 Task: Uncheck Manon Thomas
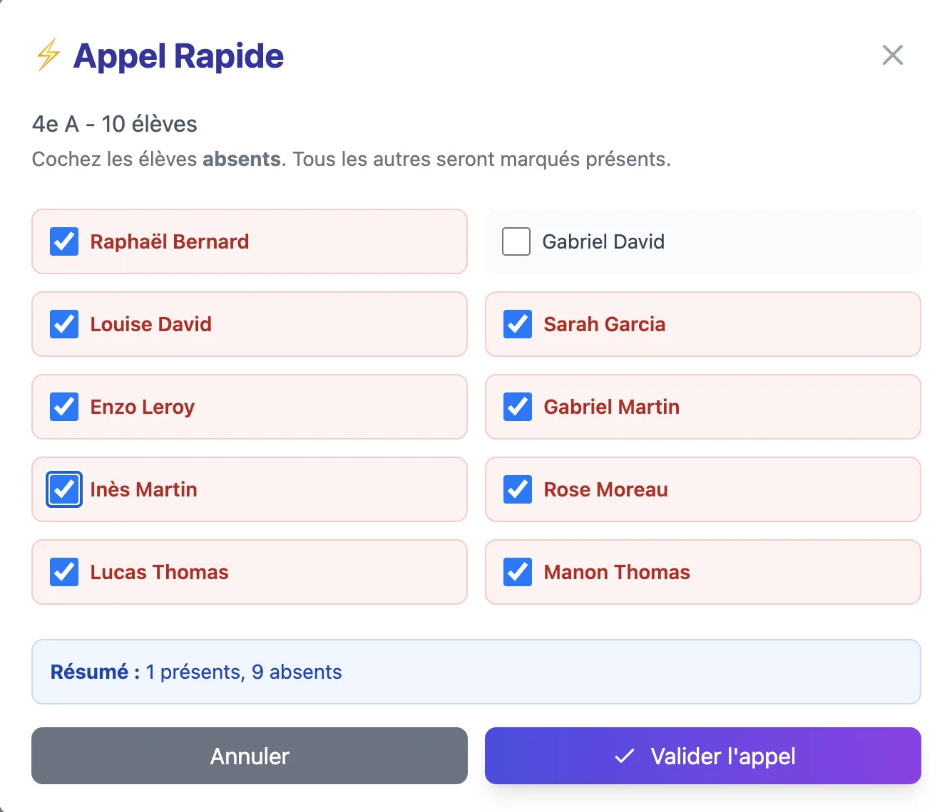point(517,572)
